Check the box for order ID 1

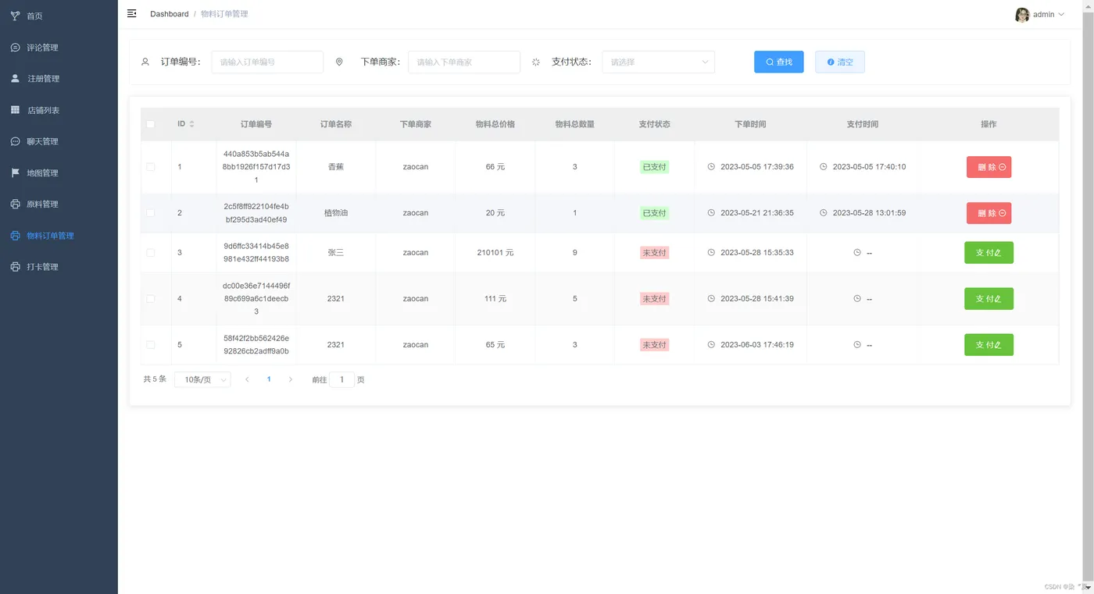click(151, 167)
